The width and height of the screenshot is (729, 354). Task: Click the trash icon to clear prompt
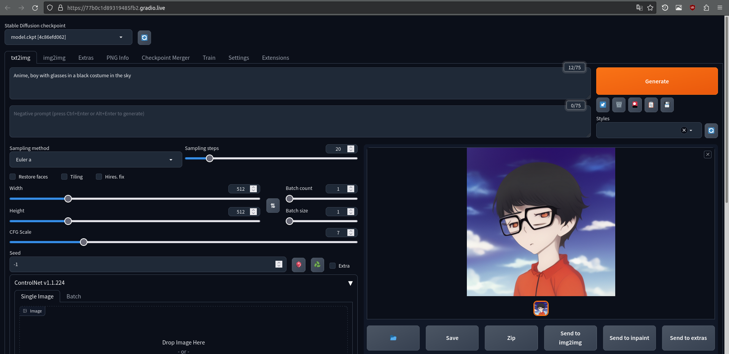coord(619,105)
